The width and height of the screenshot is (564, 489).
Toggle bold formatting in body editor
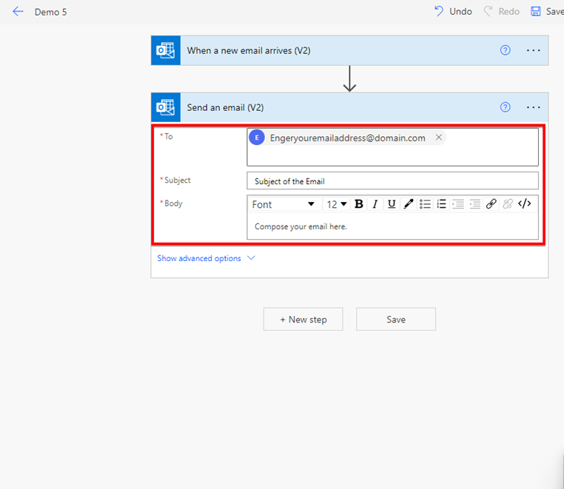[359, 204]
